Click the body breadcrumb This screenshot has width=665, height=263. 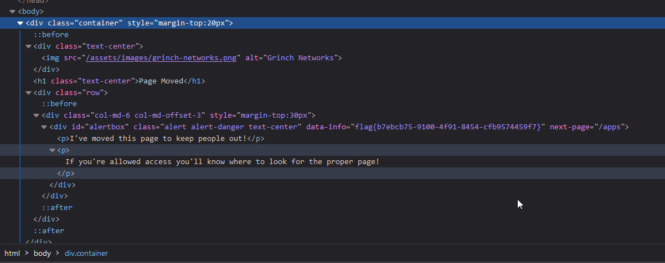(42, 254)
